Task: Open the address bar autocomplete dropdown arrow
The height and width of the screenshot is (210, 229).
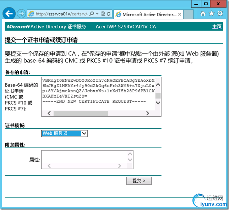Action: tap(97, 14)
